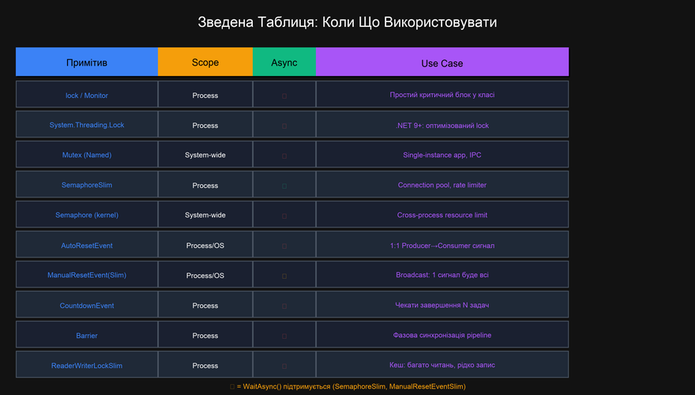
Task: Select the purple 'Use Case' column header
Action: point(442,62)
